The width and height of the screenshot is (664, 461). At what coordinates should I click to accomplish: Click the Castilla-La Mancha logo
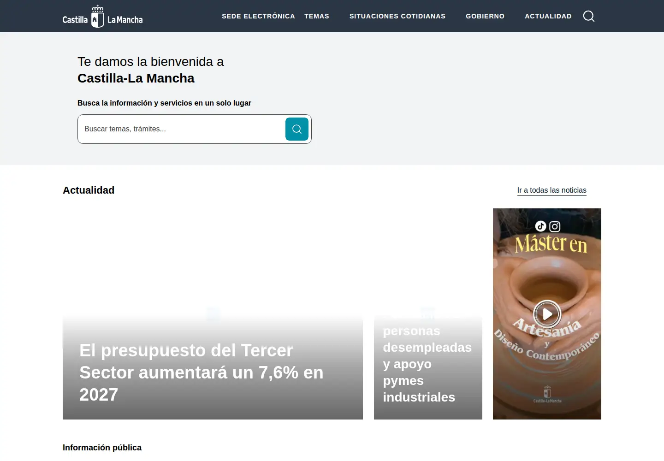coord(103,17)
